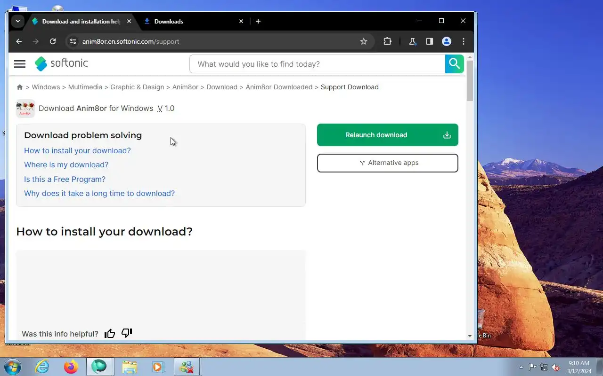Open the tab search dropdown arrow

[17, 21]
